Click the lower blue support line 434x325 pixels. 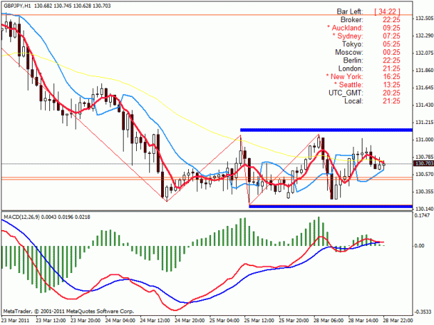(x=331, y=206)
